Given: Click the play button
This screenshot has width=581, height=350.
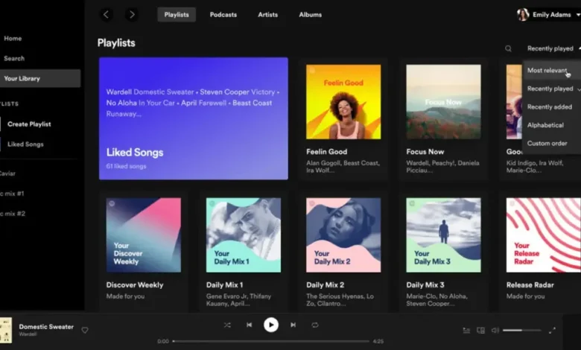Looking at the screenshot, I should pos(271,325).
